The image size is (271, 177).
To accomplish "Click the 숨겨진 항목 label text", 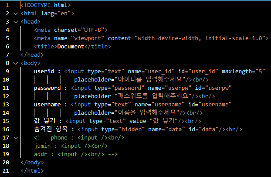I will tap(51, 129).
